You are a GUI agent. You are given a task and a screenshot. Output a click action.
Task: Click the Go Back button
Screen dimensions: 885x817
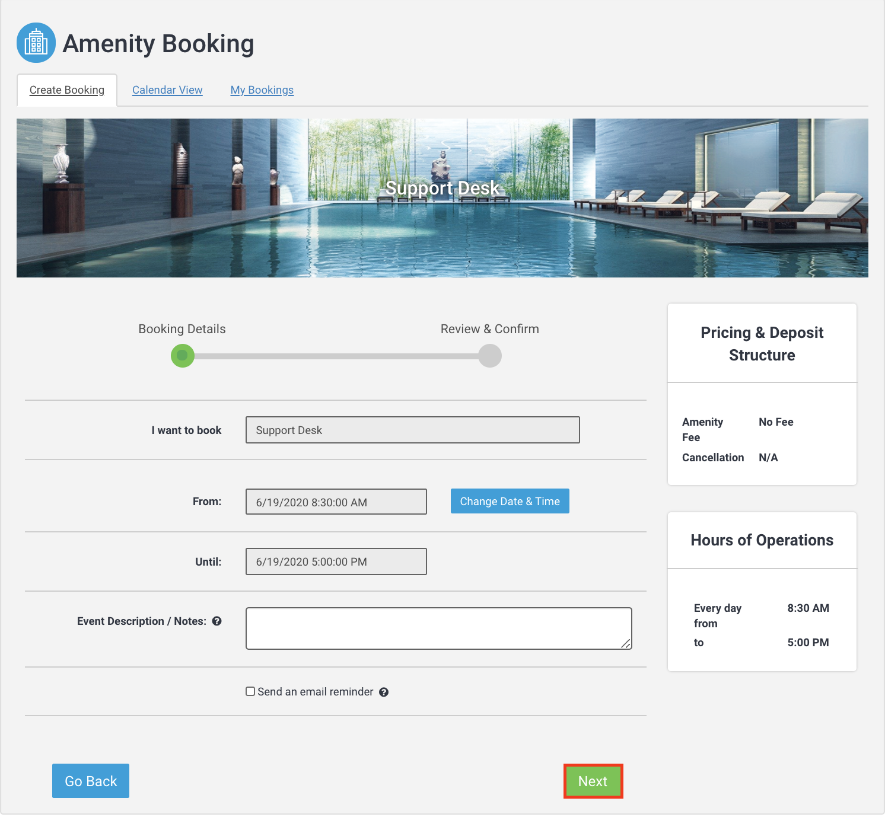click(91, 781)
